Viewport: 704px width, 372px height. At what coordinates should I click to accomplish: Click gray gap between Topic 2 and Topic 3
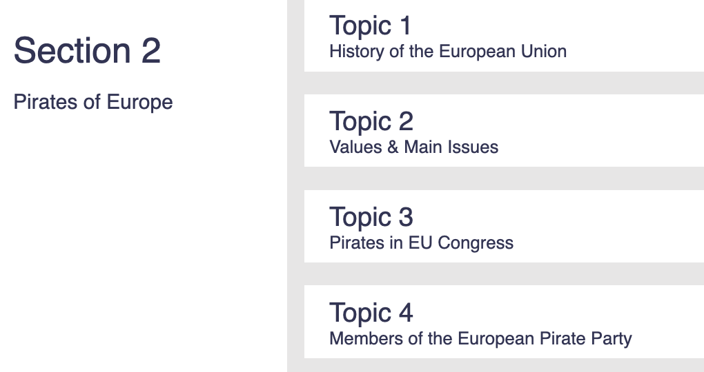coord(504,178)
